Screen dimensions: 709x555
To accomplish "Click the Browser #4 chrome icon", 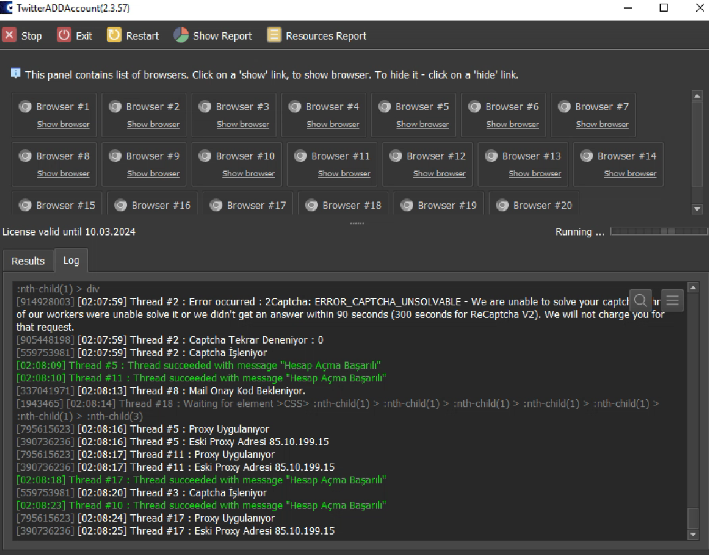I will pos(295,106).
